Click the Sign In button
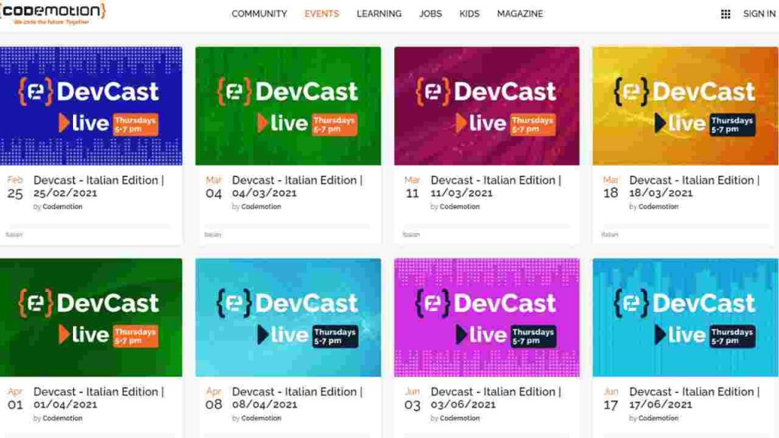The image size is (779, 438). [x=758, y=14]
